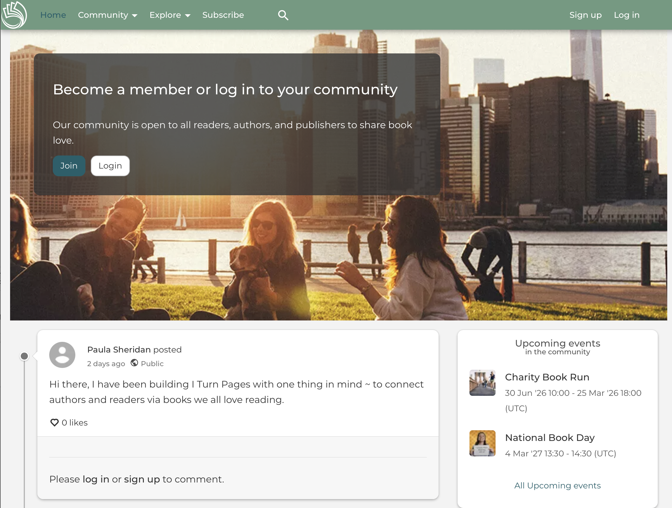Click the Charity Book Run date range text
Viewport: 672px width, 508px height.
(573, 400)
